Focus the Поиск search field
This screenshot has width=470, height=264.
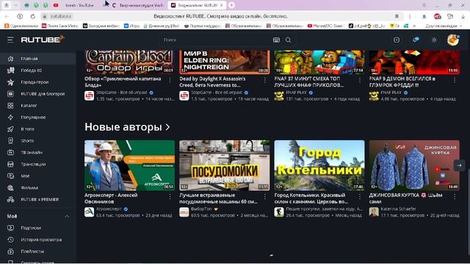pos(216,40)
